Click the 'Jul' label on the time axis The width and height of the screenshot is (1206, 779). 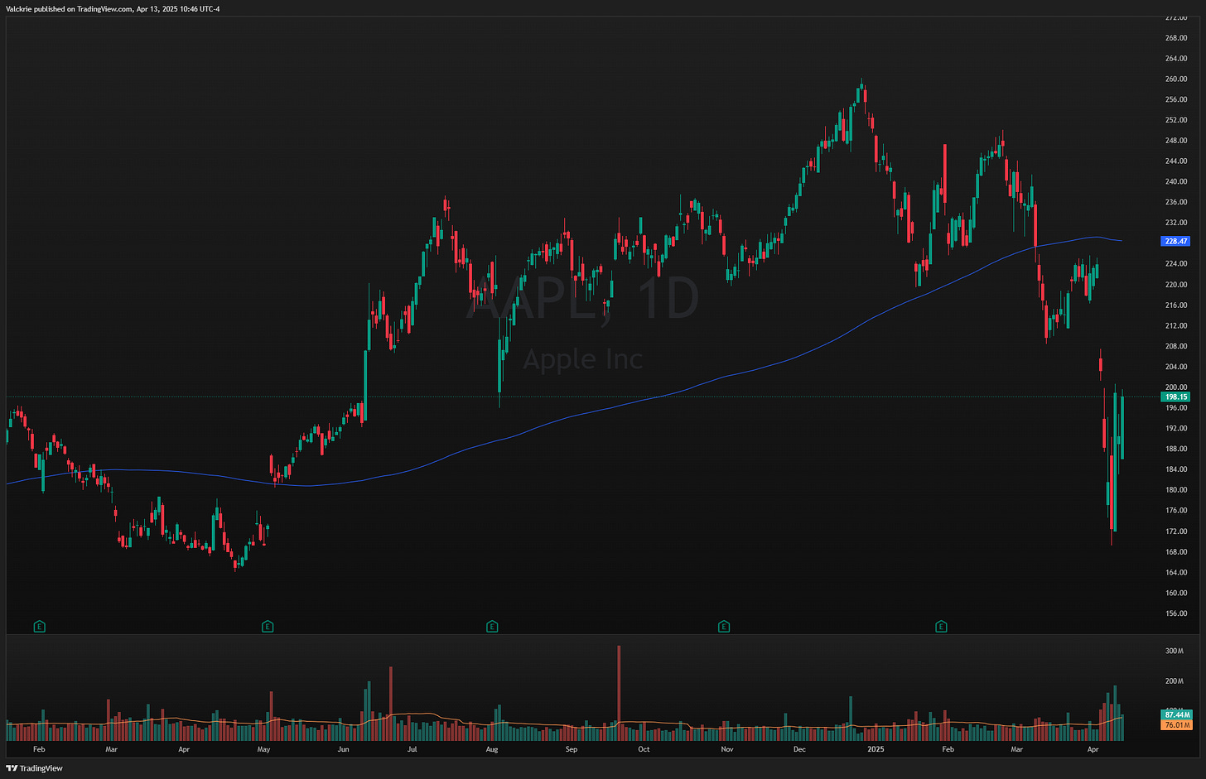[x=412, y=749]
